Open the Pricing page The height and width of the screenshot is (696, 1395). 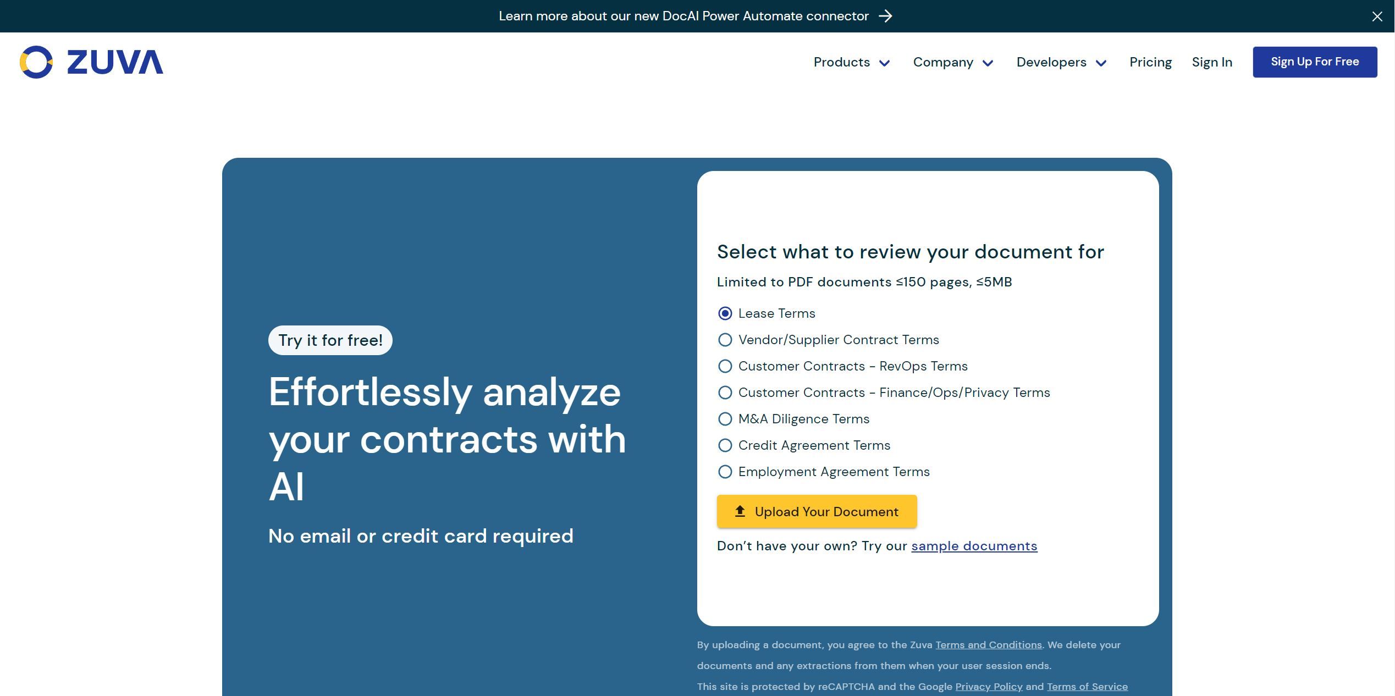point(1150,62)
